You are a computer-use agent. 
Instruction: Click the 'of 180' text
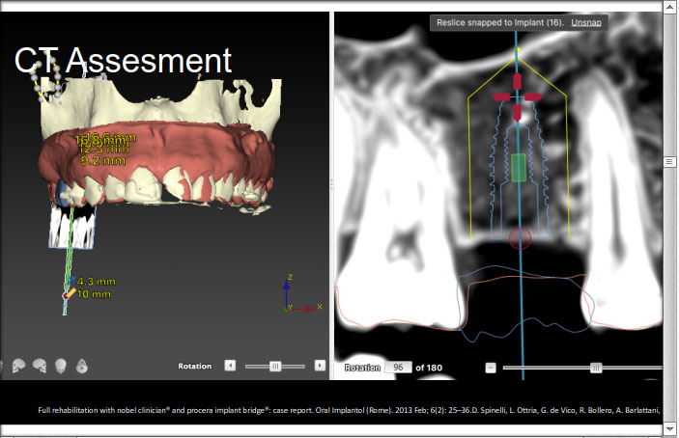click(x=429, y=368)
